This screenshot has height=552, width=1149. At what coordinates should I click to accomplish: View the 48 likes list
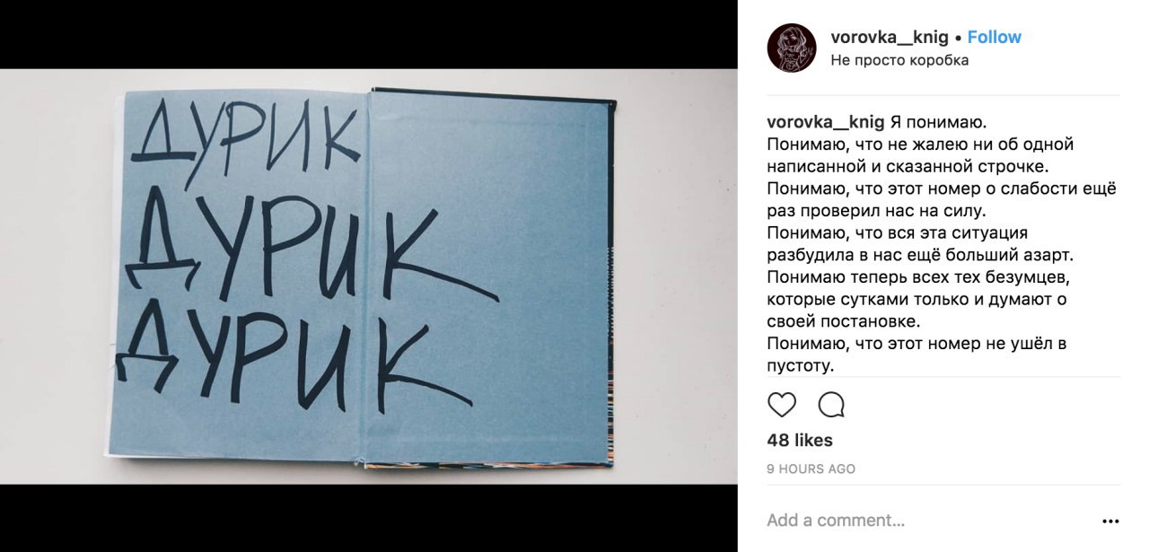pos(800,441)
